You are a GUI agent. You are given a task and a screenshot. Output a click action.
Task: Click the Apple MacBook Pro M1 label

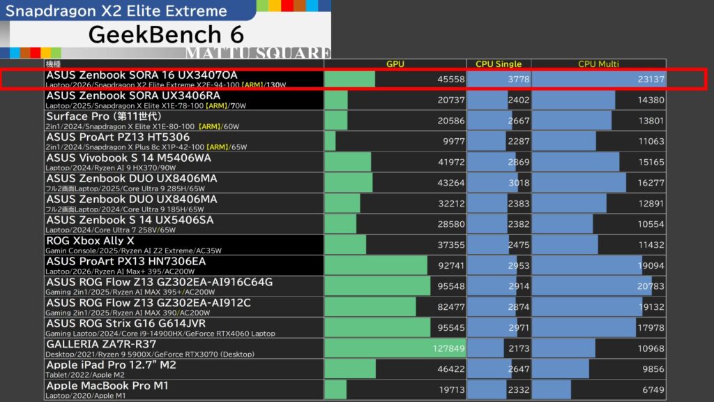[107, 385]
